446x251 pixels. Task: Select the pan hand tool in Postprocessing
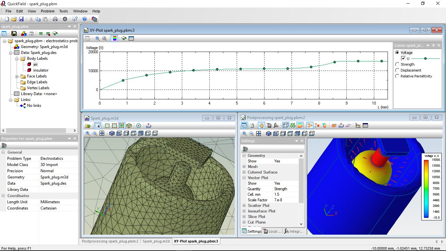click(x=261, y=125)
